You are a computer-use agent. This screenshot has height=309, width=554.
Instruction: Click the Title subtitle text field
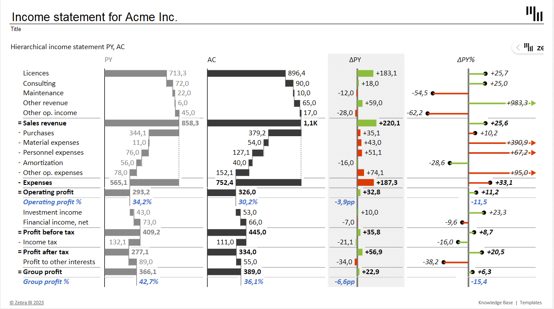(x=16, y=29)
